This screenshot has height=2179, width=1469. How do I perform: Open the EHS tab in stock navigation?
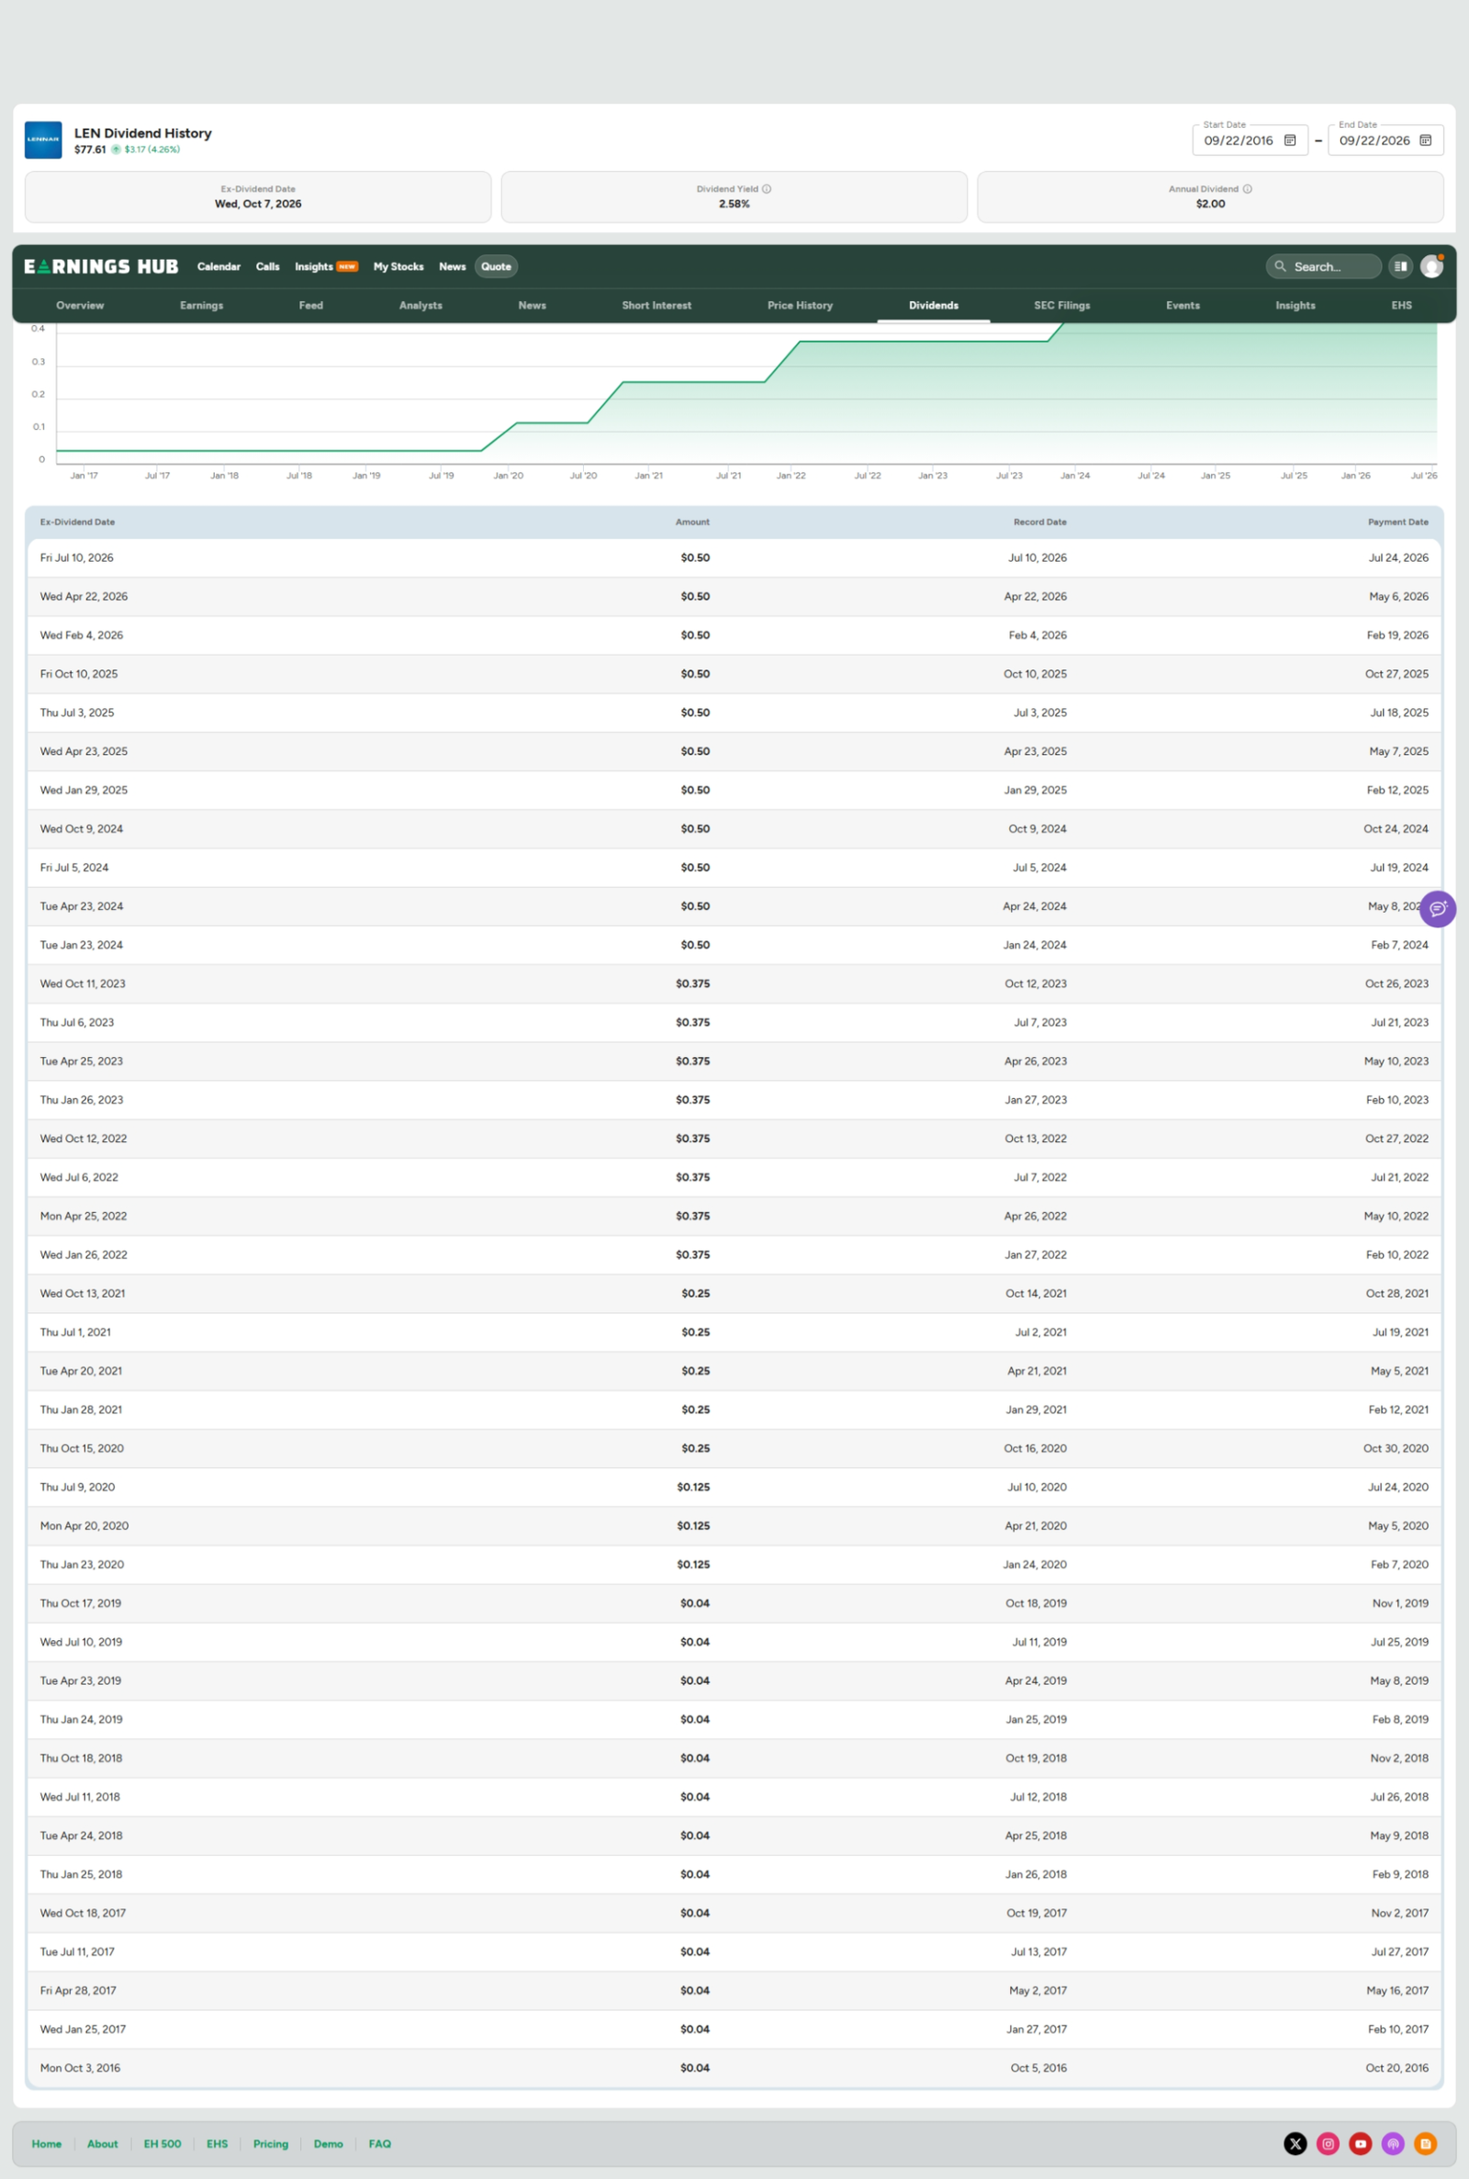pos(1402,306)
